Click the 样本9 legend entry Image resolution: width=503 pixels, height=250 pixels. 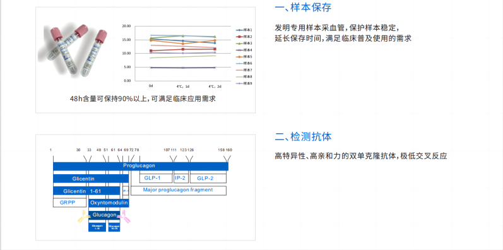click(x=244, y=83)
